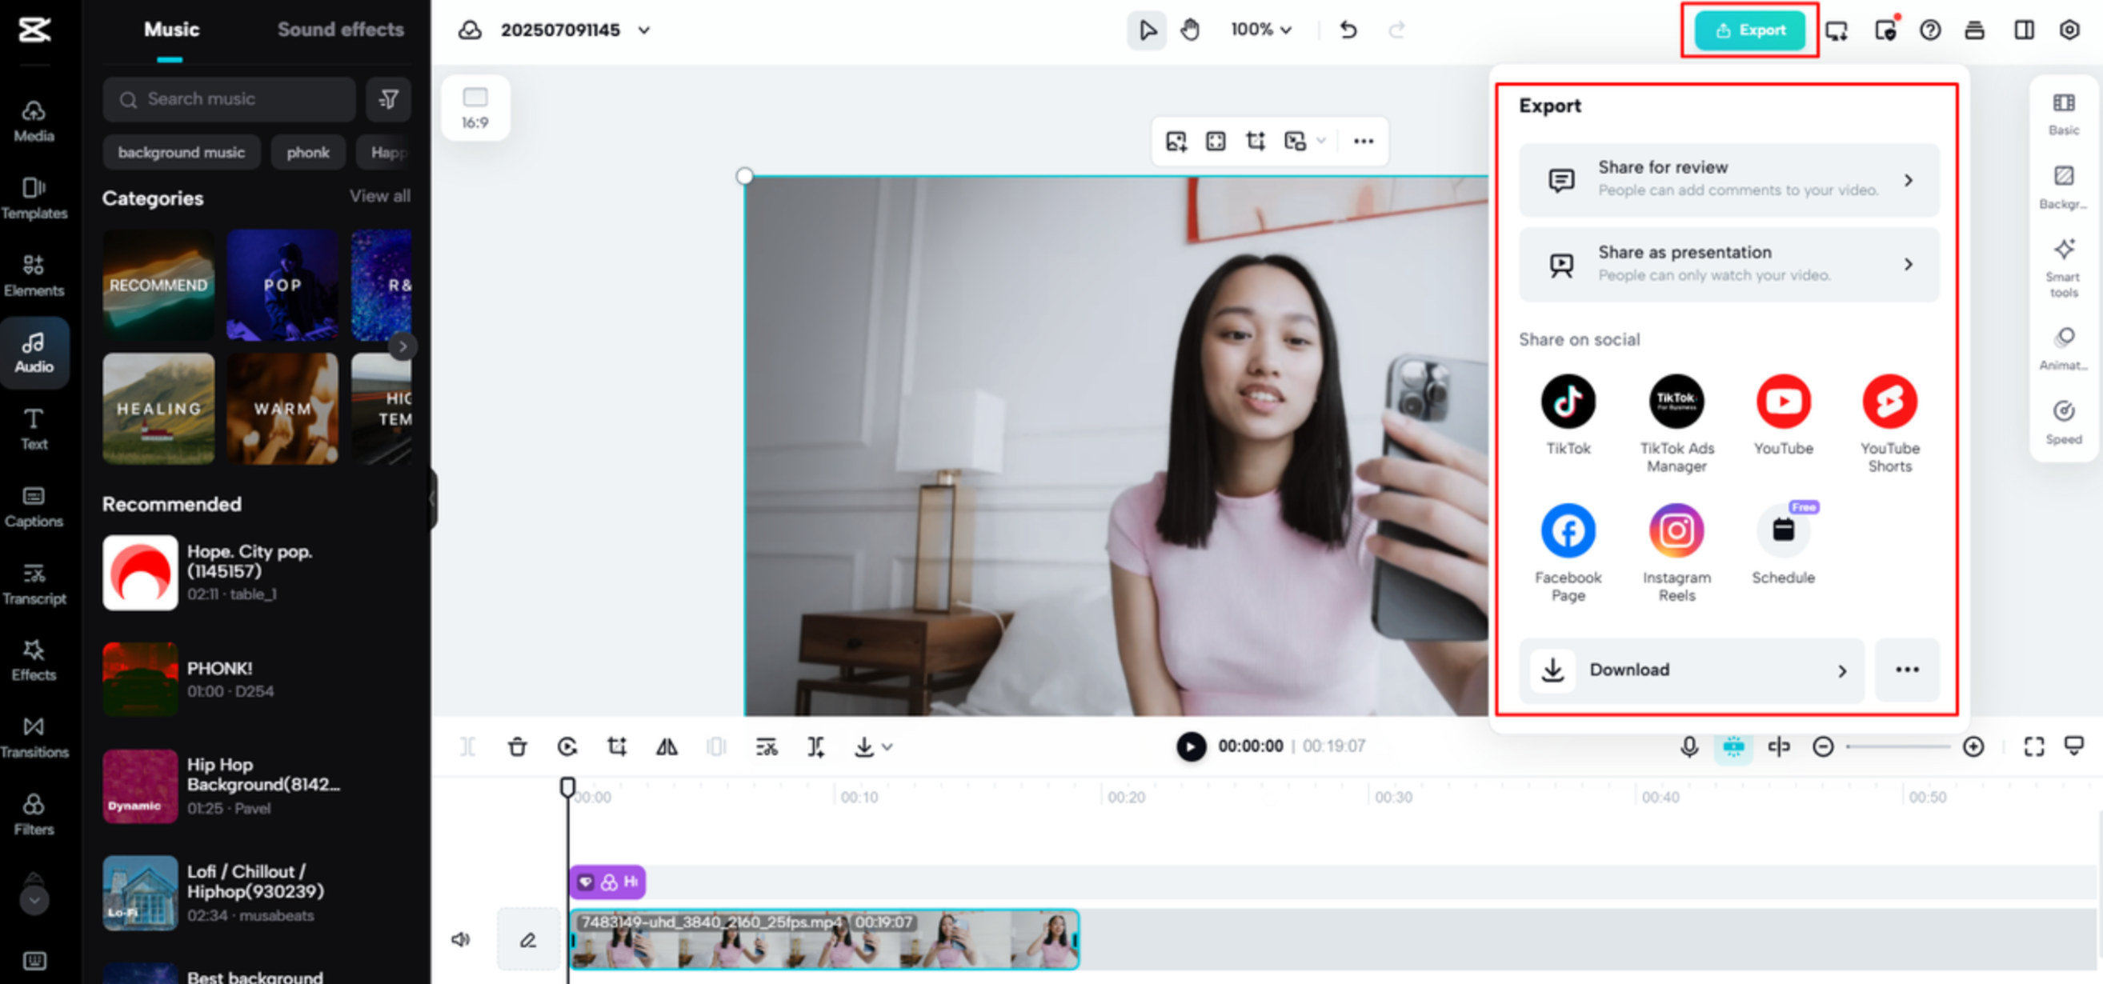2103x984 pixels.
Task: Zoom in the timeline with plus icon
Action: point(1973,746)
